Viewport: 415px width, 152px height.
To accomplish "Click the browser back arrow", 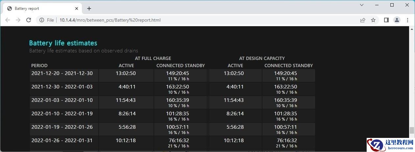I will [x=8, y=20].
